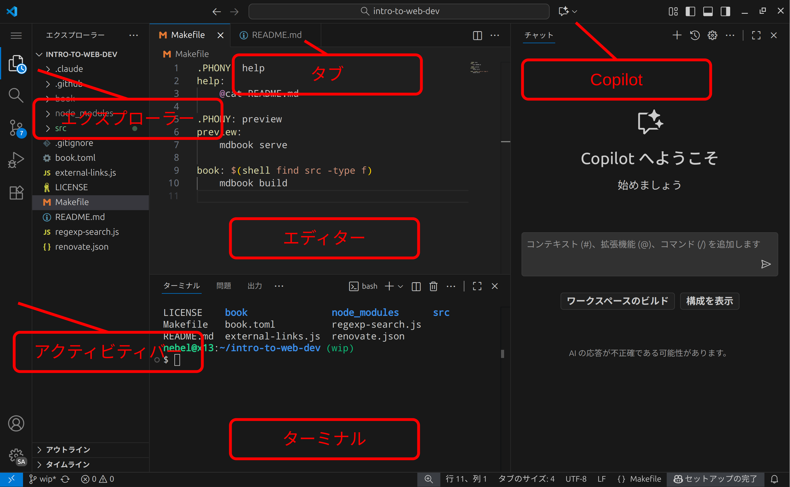Screen dimensions: 790x487
Task: Send the Copilot chat message
Action: (x=766, y=264)
